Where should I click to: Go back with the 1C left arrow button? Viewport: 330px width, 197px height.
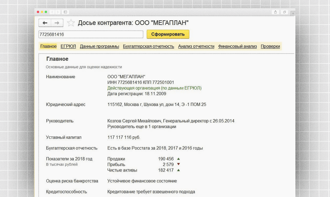pos(45,23)
